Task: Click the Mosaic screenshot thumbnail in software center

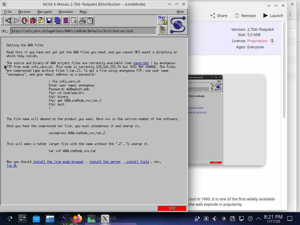Action: click(205, 120)
